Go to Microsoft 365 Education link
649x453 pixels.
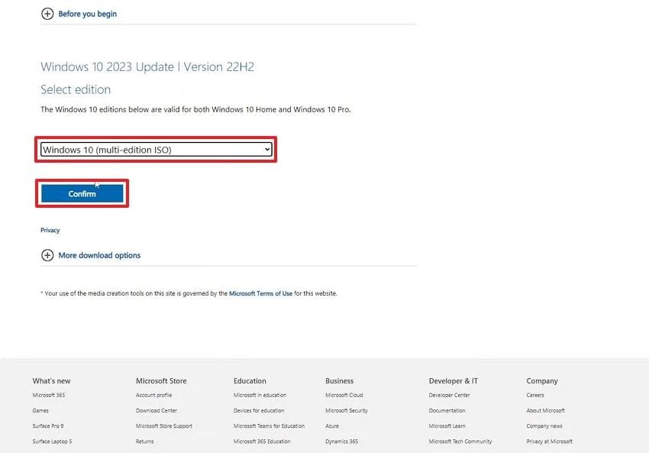tap(262, 442)
